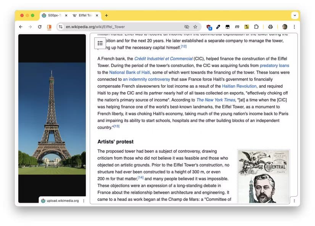
Task: Open the print dialog via printer icon
Action: coord(270,27)
